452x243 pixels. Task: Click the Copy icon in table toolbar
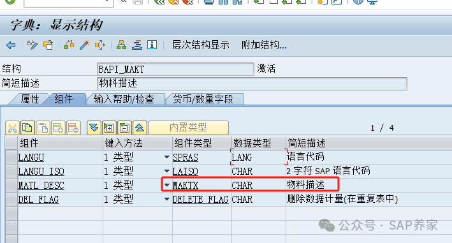(x=27, y=128)
